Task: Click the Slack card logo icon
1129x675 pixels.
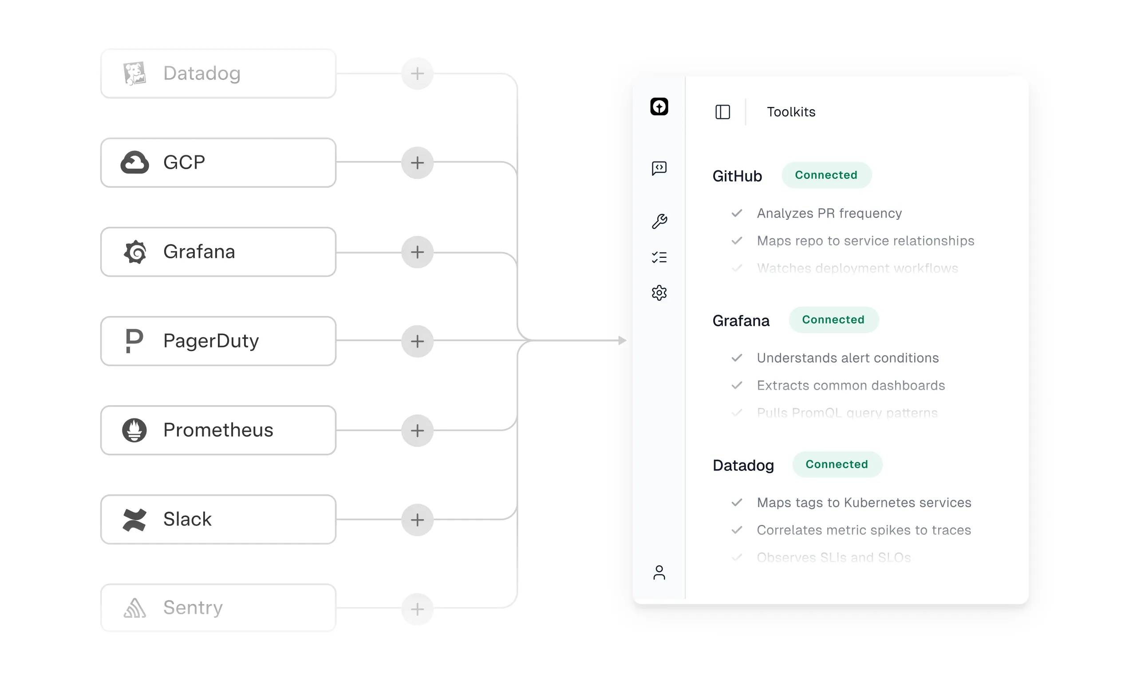Action: (134, 519)
